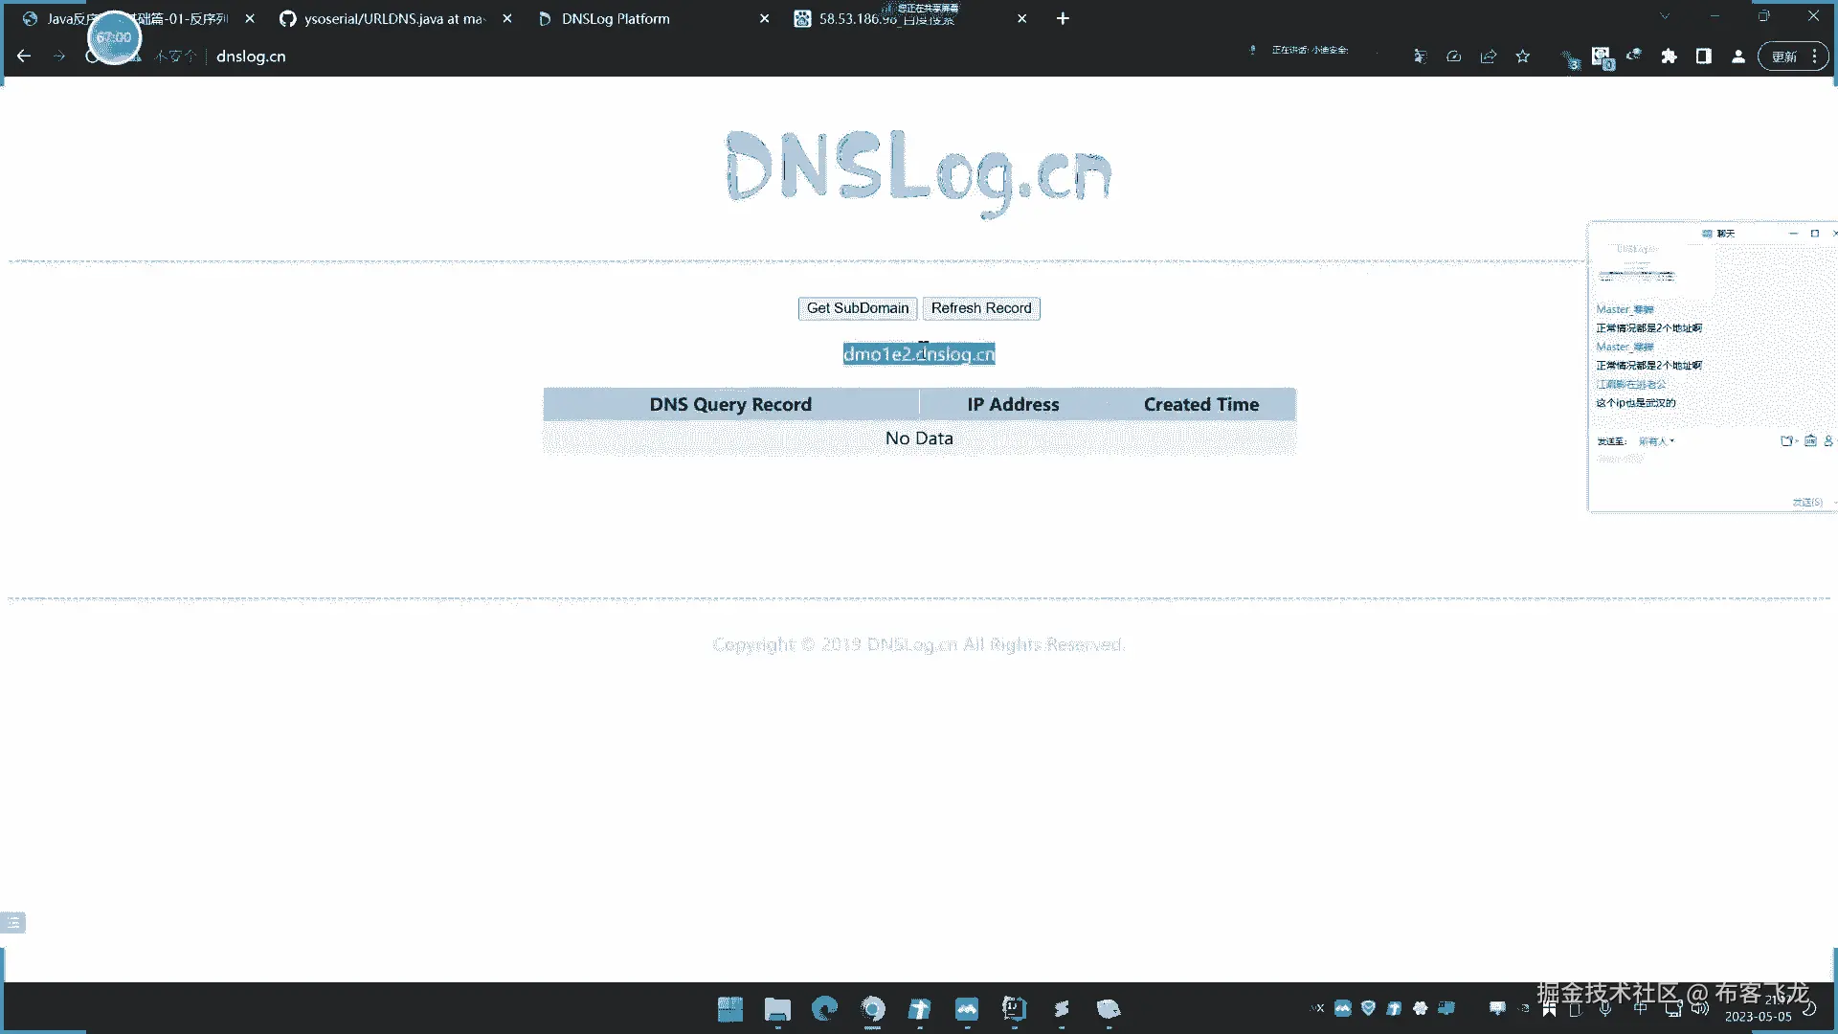The image size is (1838, 1034).
Task: Open the browser three-dot menu
Action: pos(1814,56)
